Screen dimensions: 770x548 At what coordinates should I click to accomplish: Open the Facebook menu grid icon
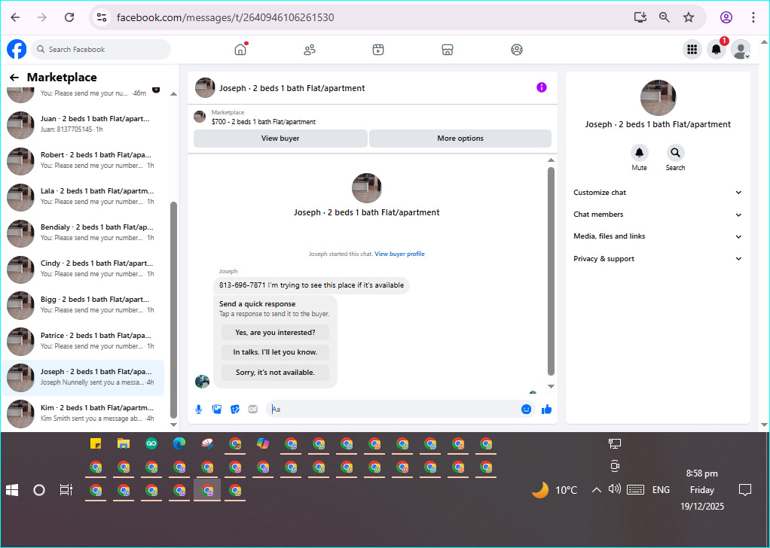(692, 50)
